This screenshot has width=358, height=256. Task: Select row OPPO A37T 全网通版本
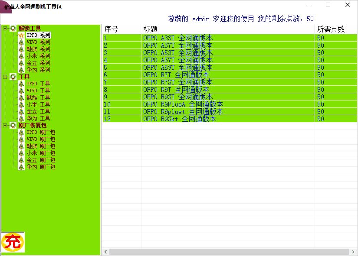click(x=230, y=45)
